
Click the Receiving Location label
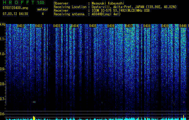(70, 7)
